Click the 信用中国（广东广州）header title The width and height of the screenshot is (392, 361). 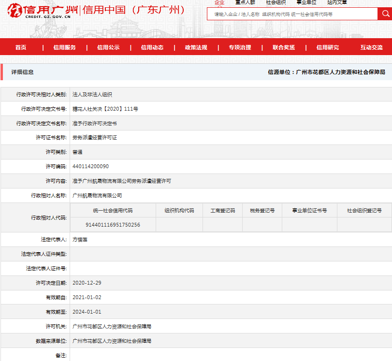click(134, 10)
